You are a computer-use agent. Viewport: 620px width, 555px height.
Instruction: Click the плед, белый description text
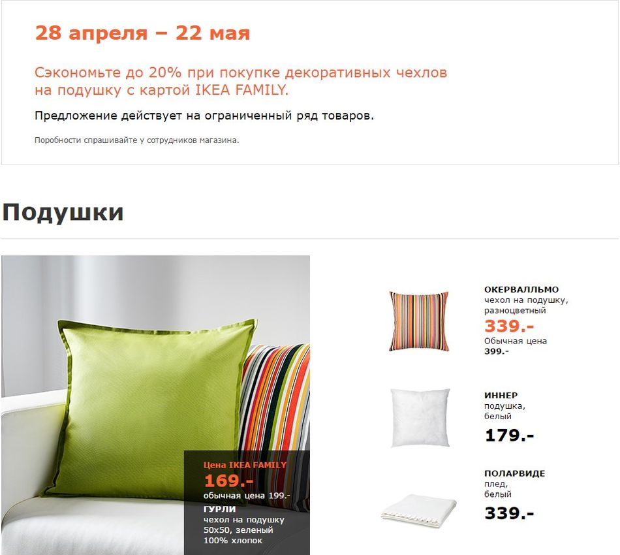497,489
